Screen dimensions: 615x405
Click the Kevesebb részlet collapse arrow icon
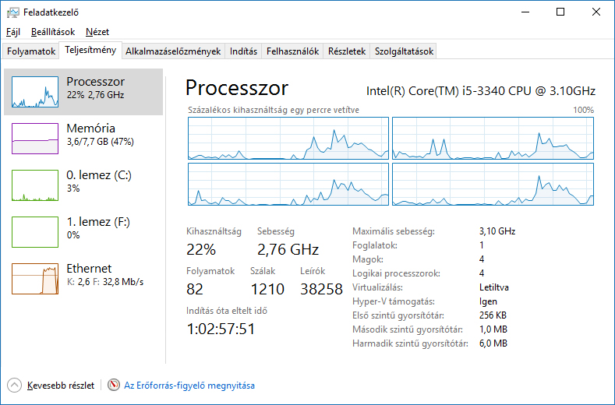click(14, 385)
